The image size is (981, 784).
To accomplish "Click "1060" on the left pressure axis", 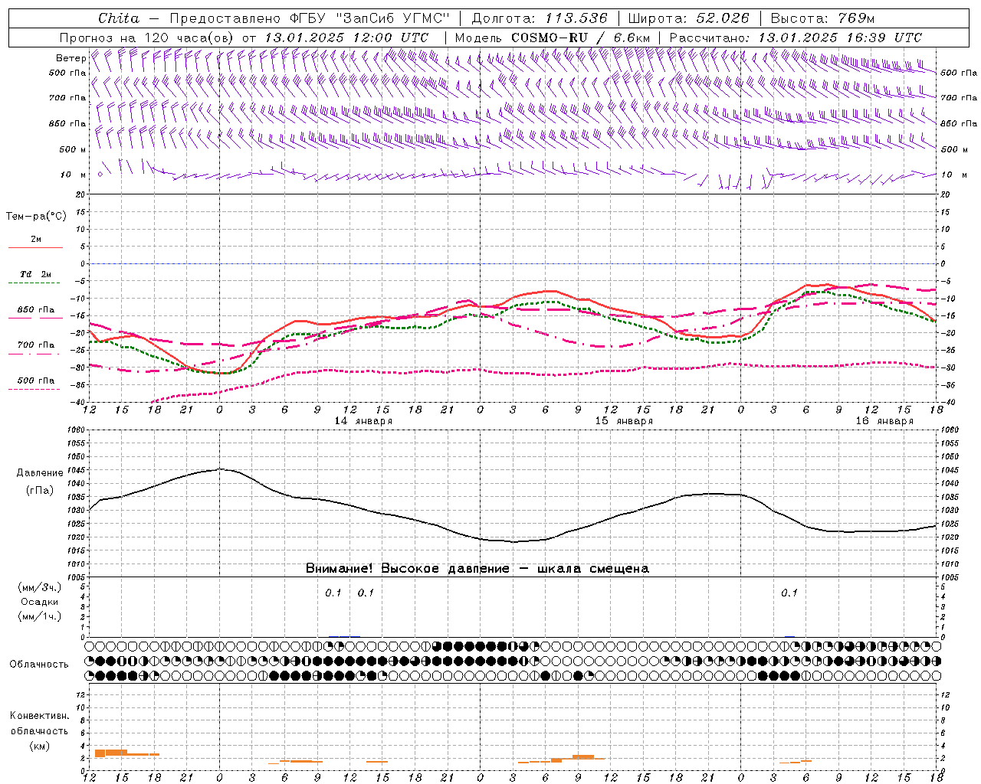I will point(75,430).
